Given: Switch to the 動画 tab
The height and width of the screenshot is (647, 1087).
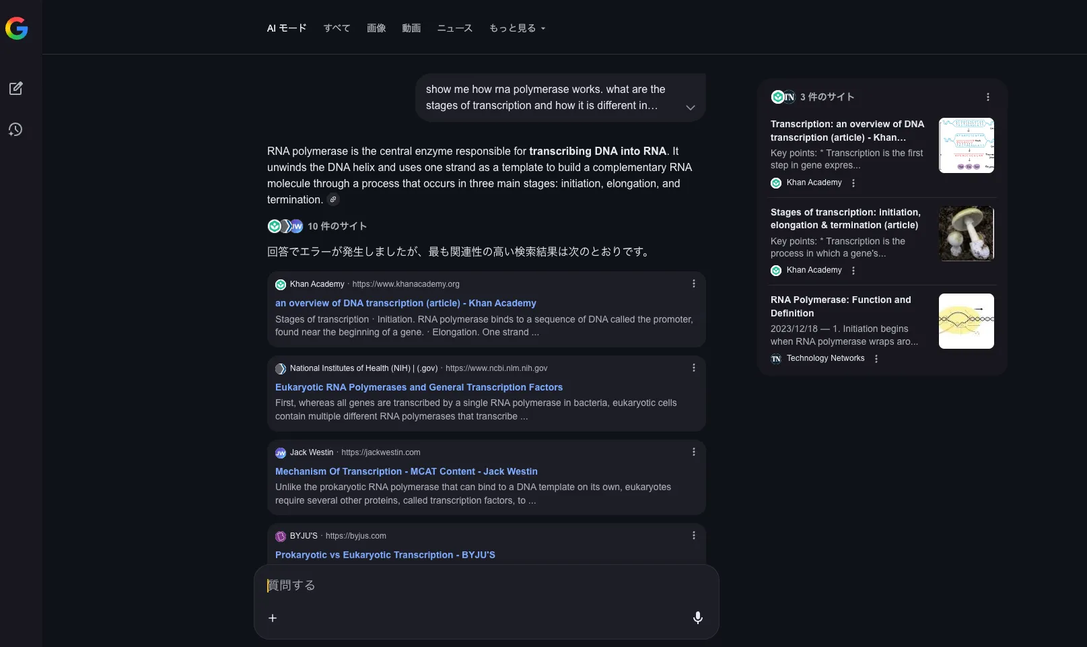Looking at the screenshot, I should coord(411,28).
